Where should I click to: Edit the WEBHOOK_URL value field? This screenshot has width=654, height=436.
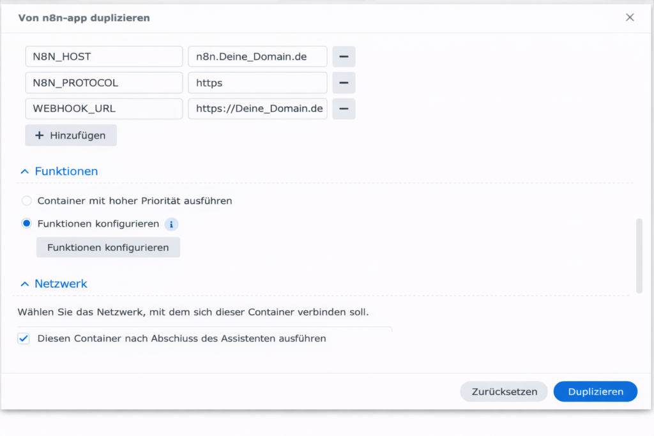(257, 109)
